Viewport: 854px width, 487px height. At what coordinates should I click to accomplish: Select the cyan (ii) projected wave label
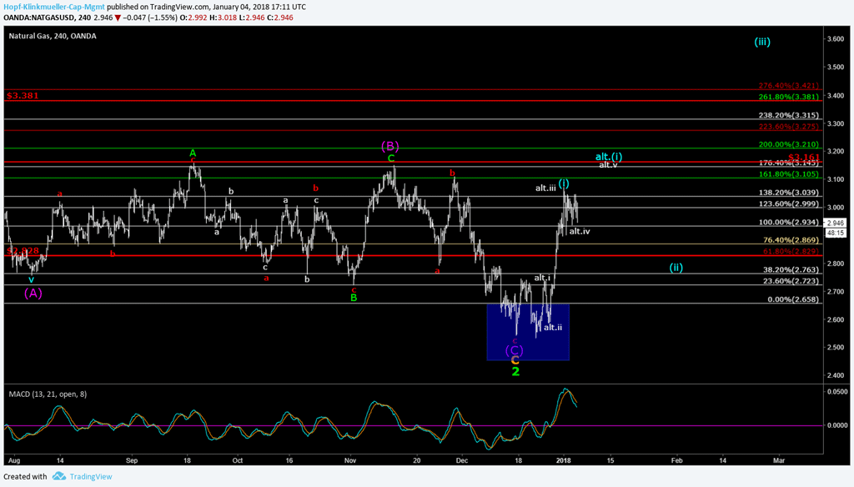point(676,268)
